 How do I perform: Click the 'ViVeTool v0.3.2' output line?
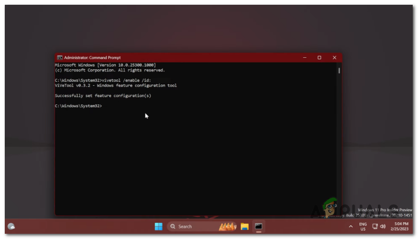[x=116, y=85]
